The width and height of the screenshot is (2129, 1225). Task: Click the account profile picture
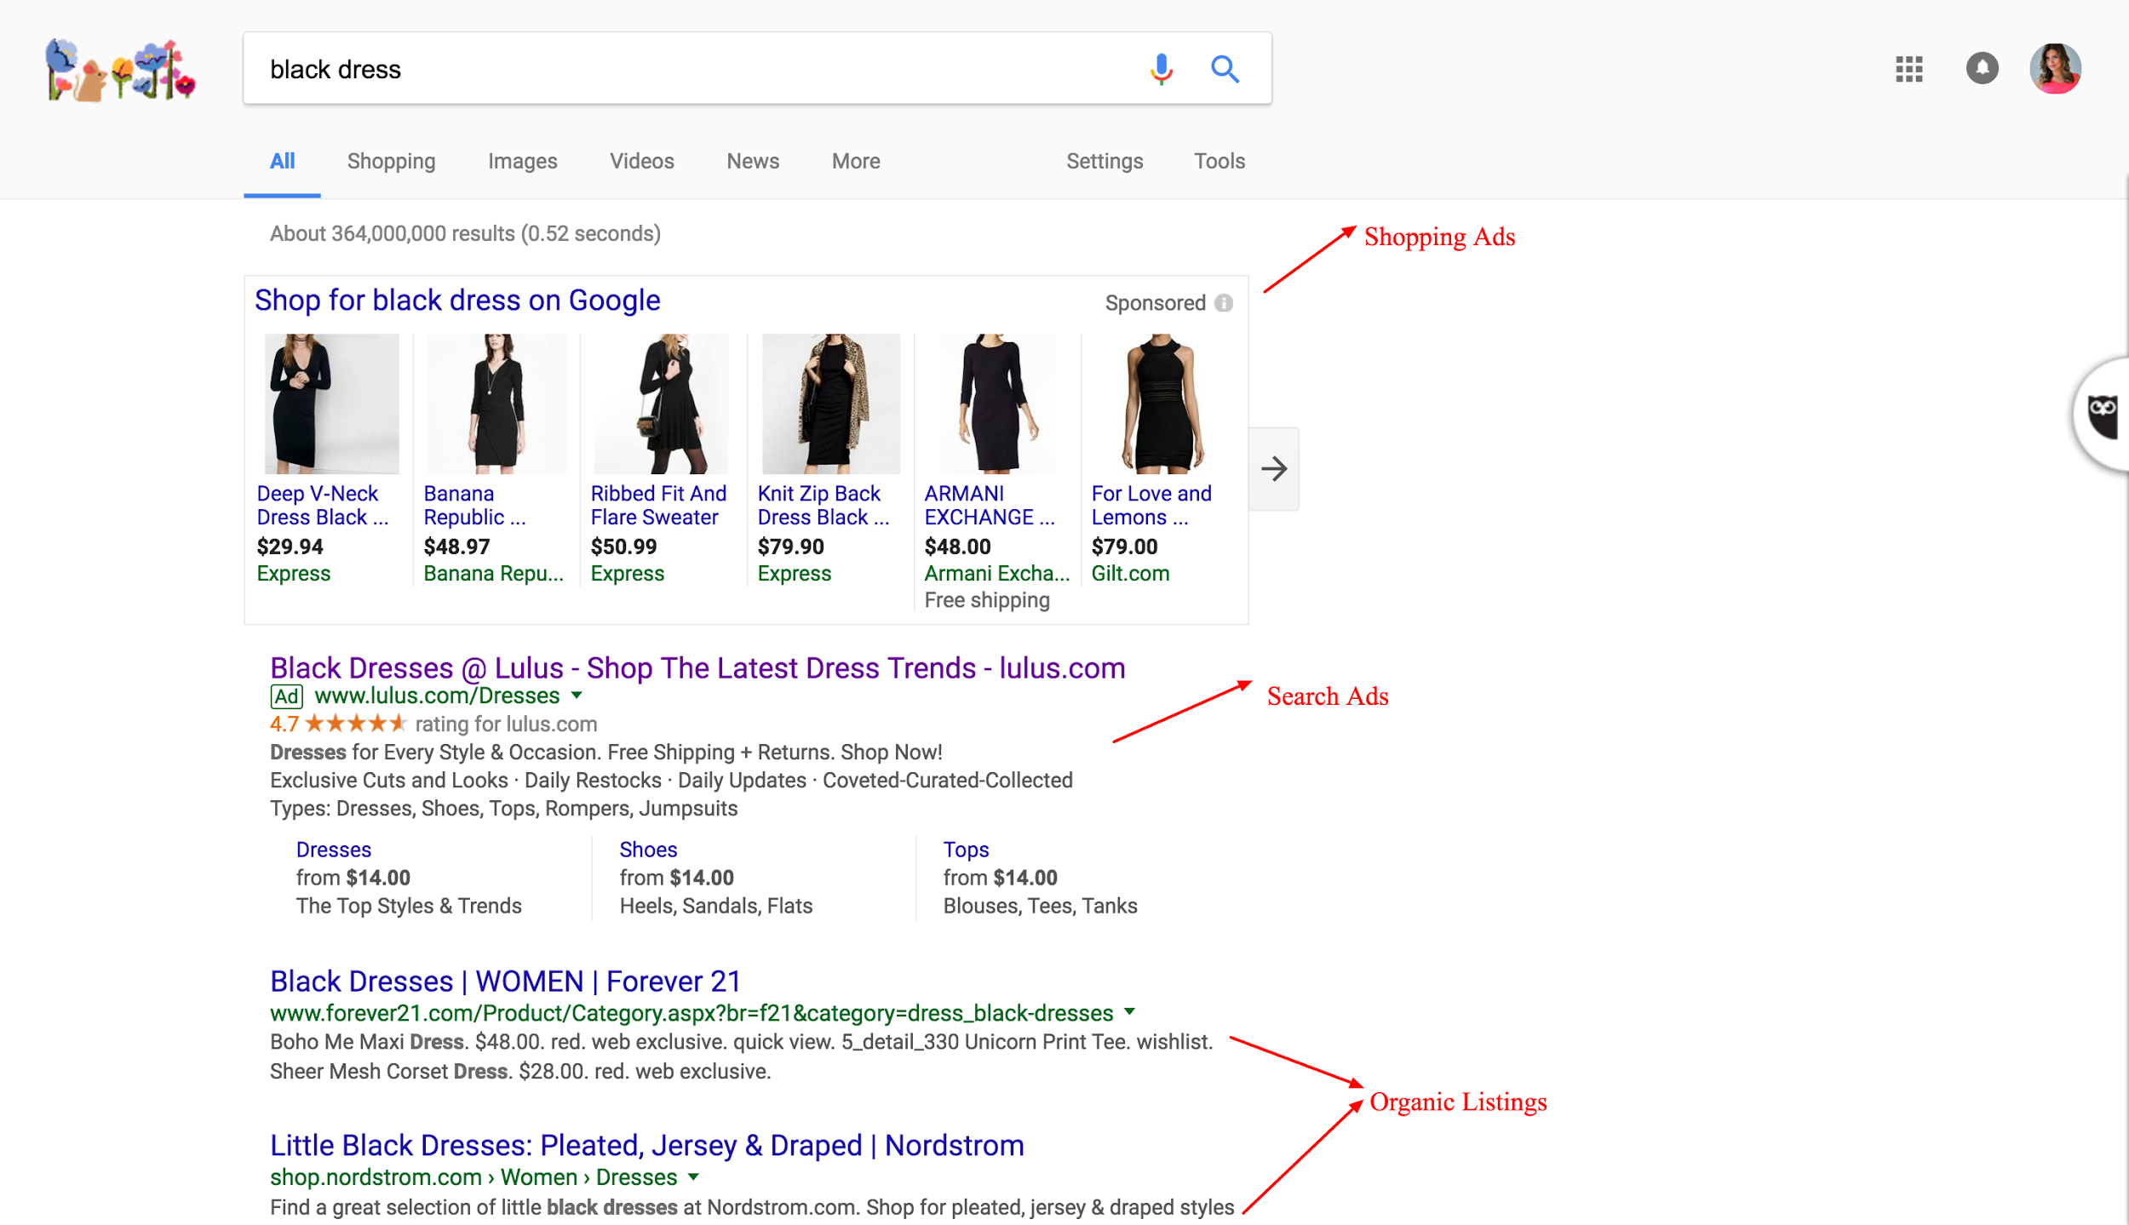[2055, 69]
